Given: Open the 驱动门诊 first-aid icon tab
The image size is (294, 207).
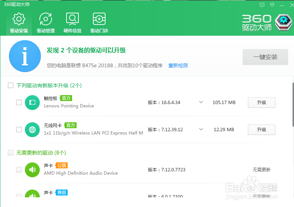Looking at the screenshot, I should [99, 19].
